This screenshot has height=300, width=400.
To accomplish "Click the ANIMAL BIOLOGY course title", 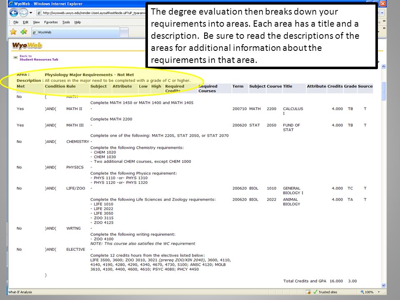I will [292, 202].
